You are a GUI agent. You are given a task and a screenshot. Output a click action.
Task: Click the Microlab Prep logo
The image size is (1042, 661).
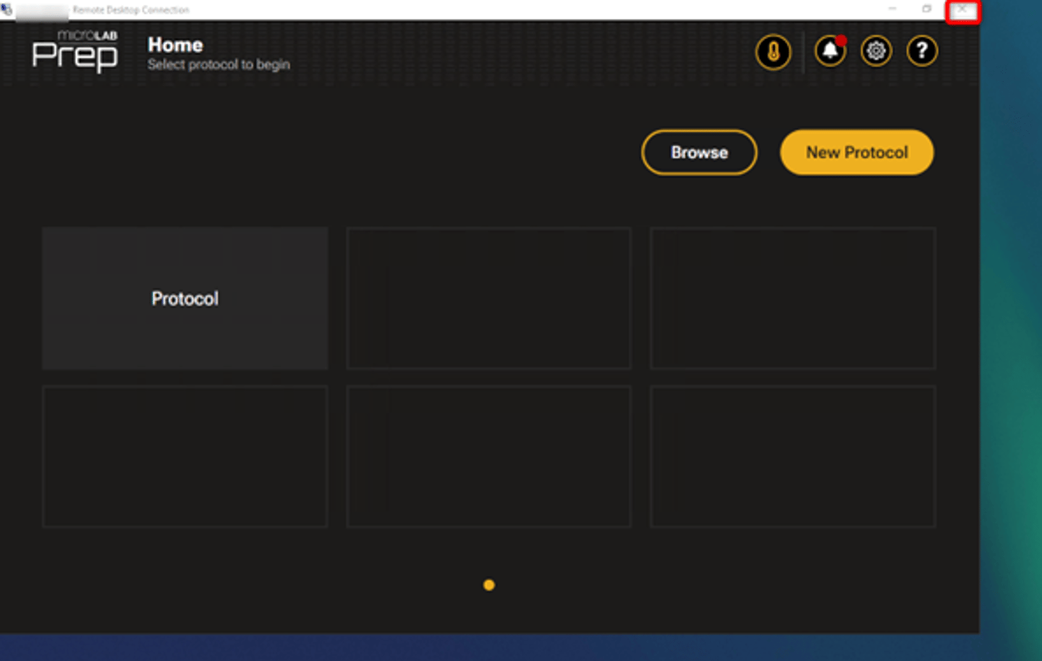click(x=75, y=51)
